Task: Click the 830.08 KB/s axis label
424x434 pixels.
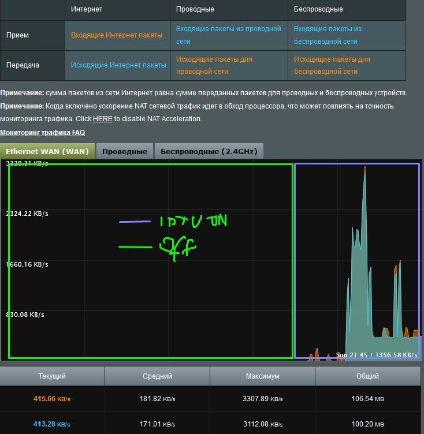Action: click(25, 315)
